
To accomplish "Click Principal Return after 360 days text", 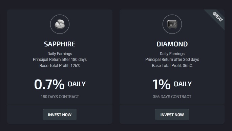I will [172, 60].
